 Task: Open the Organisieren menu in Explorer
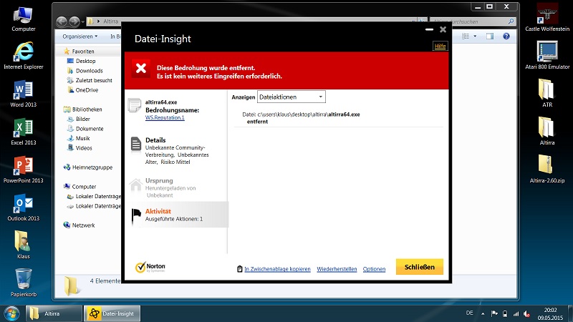(x=80, y=36)
